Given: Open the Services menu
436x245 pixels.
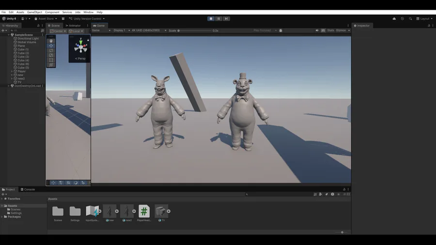Looking at the screenshot, I should coord(67,12).
